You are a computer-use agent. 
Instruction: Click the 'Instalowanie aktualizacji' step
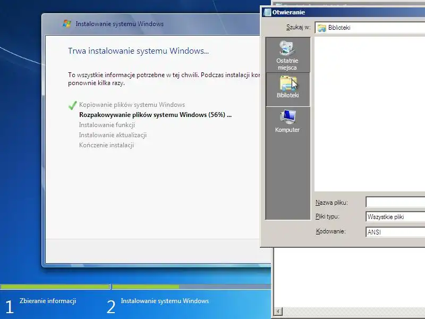point(113,135)
